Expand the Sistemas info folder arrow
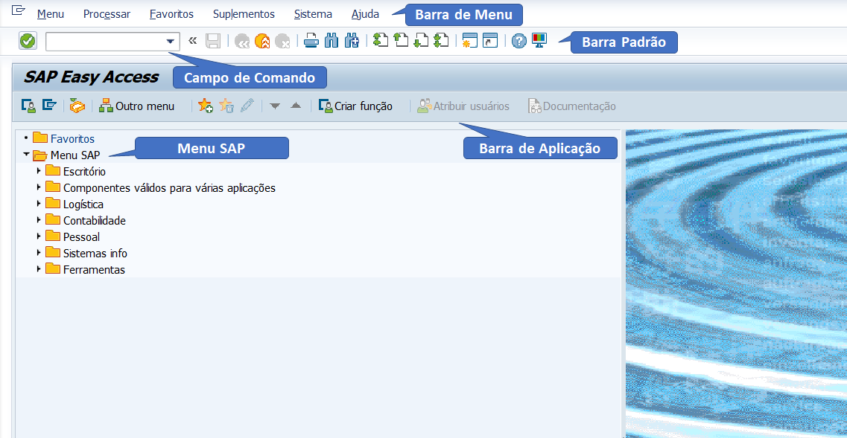Screen dimensions: 847x438 click(38, 252)
